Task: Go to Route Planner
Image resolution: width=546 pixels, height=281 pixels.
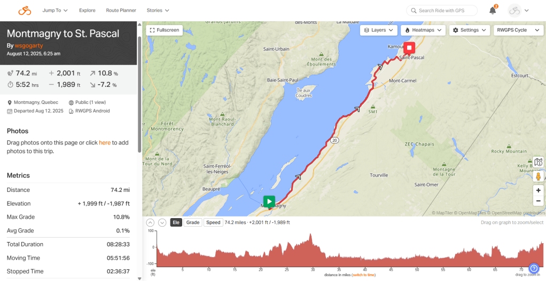Action: point(121,11)
